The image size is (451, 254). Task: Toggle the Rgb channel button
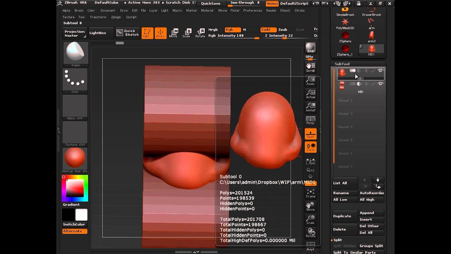coord(232,30)
